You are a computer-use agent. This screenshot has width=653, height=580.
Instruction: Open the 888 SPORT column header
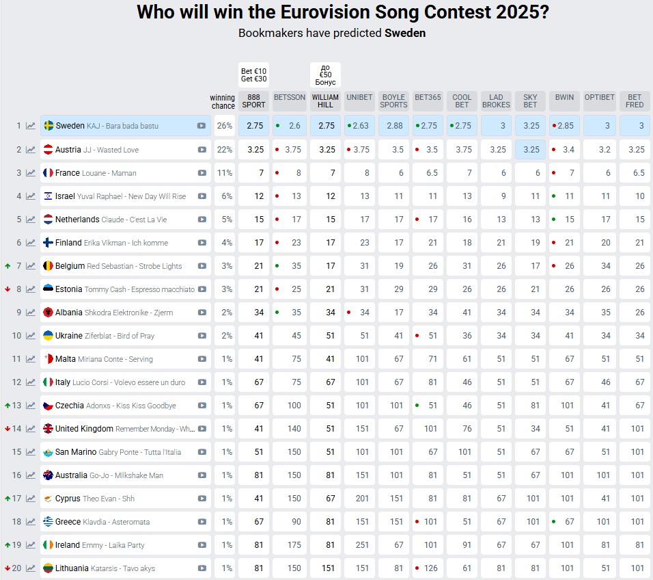tap(253, 101)
